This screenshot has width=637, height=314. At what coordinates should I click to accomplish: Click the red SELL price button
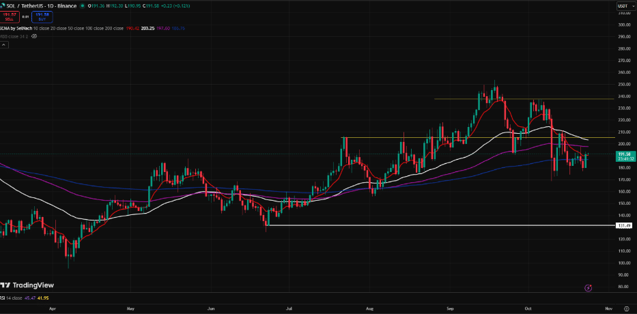pyautogui.click(x=9, y=17)
